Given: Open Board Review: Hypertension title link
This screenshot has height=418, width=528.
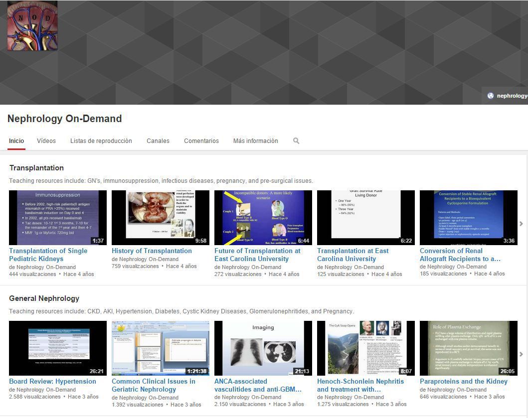Looking at the screenshot, I should [x=52, y=382].
